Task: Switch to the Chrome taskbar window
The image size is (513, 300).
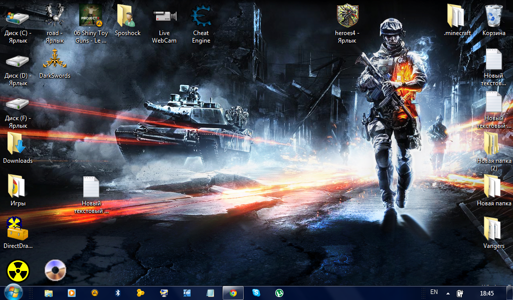Action: 233,293
